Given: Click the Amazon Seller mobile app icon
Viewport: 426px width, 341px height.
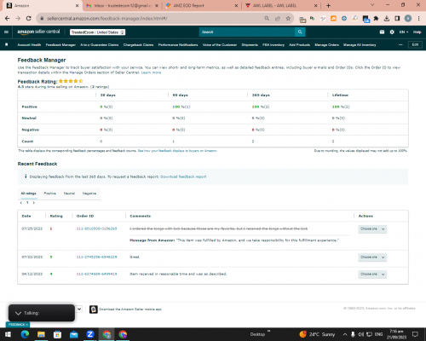Looking at the screenshot, I should click(x=94, y=309).
